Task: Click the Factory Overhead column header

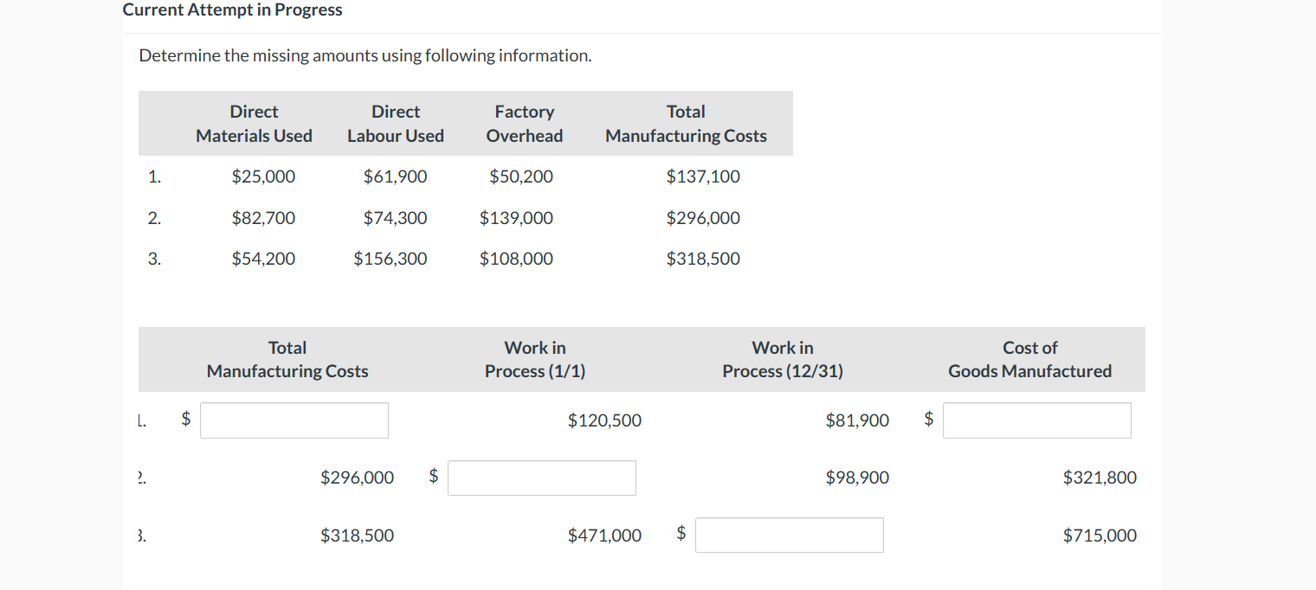Action: (x=525, y=124)
